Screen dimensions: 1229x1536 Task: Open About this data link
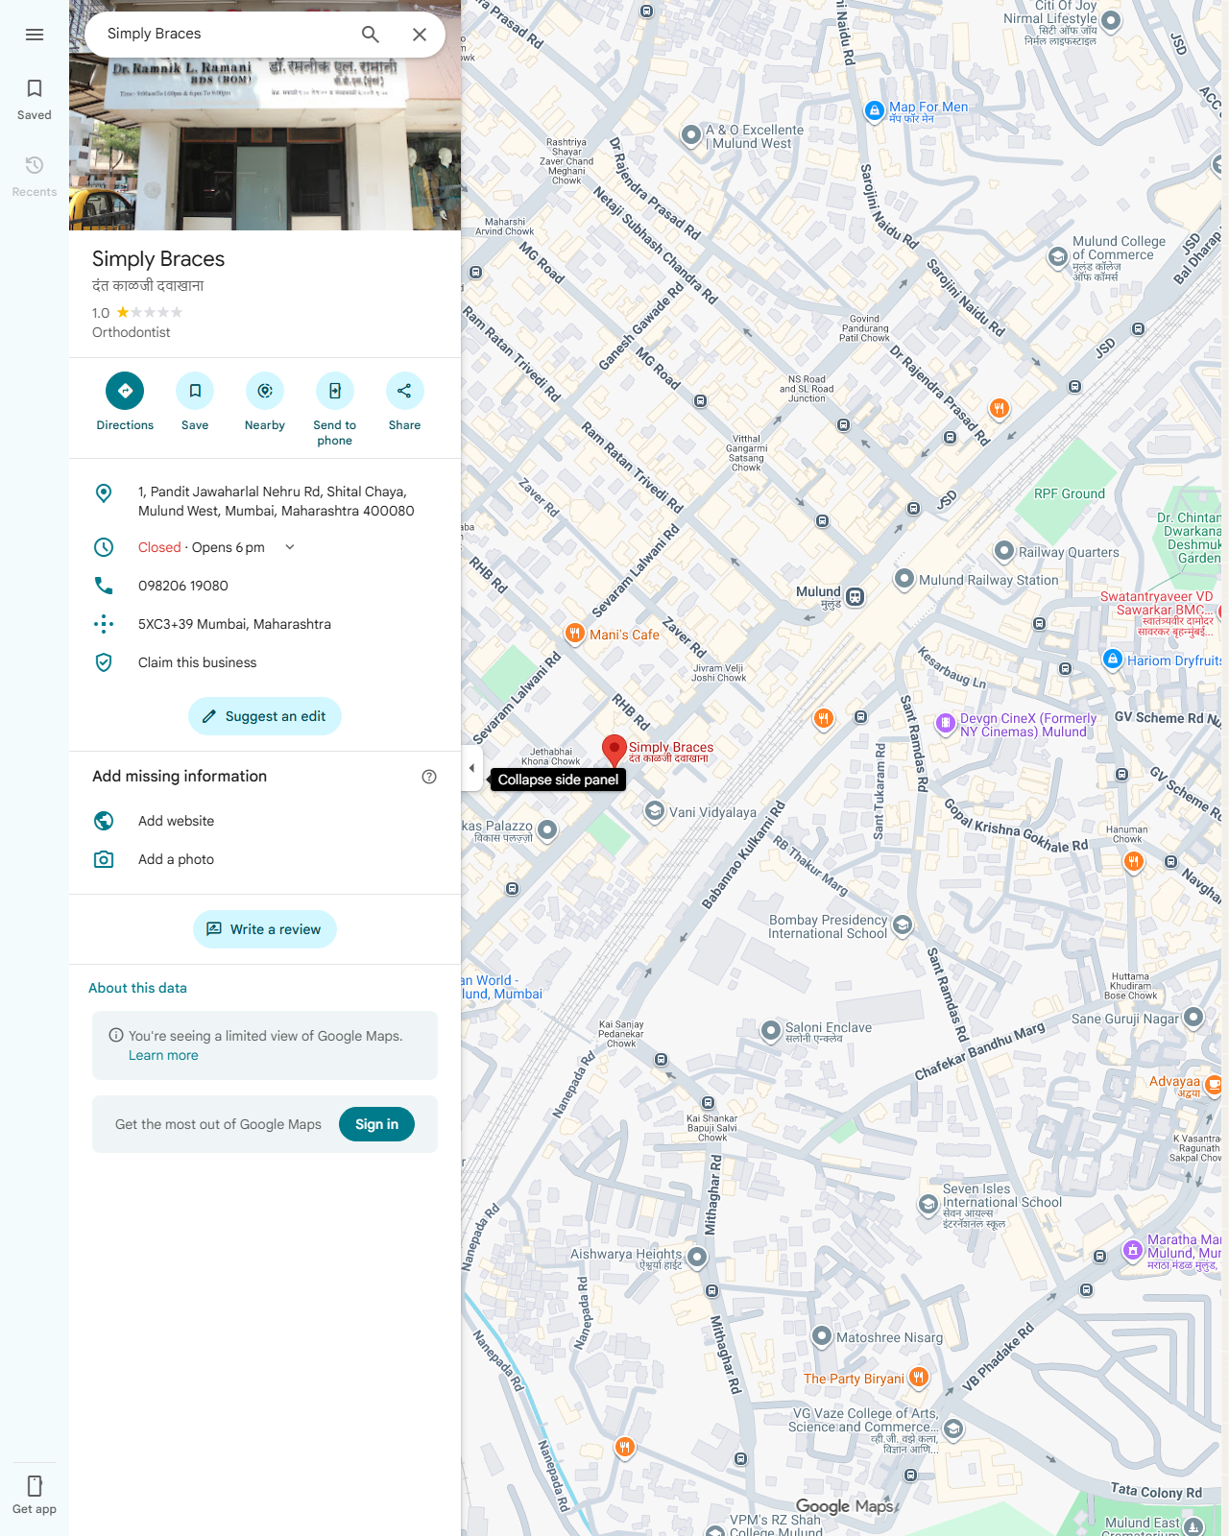137,988
